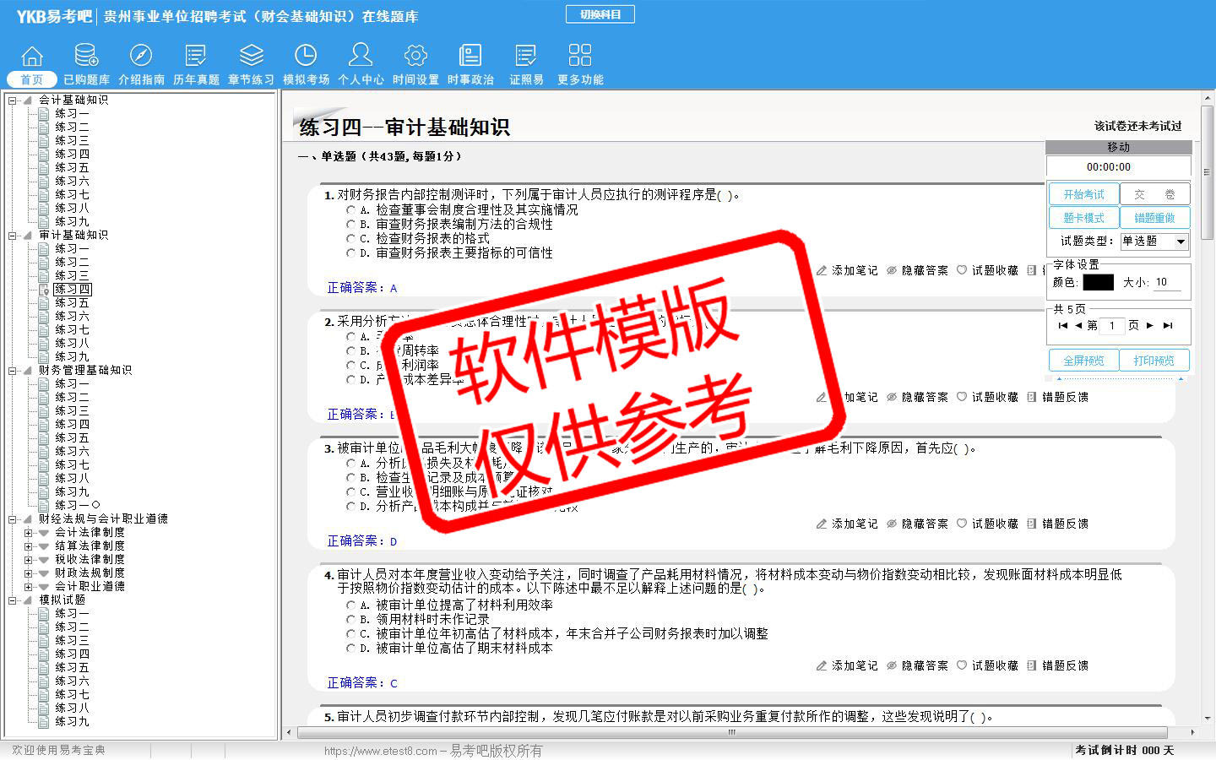
Task: Open 时间设置 gear icon
Action: (415, 57)
